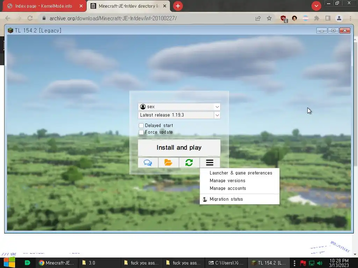Open the game folder icon
Viewport: 358px width, 268px height.
coord(168,163)
